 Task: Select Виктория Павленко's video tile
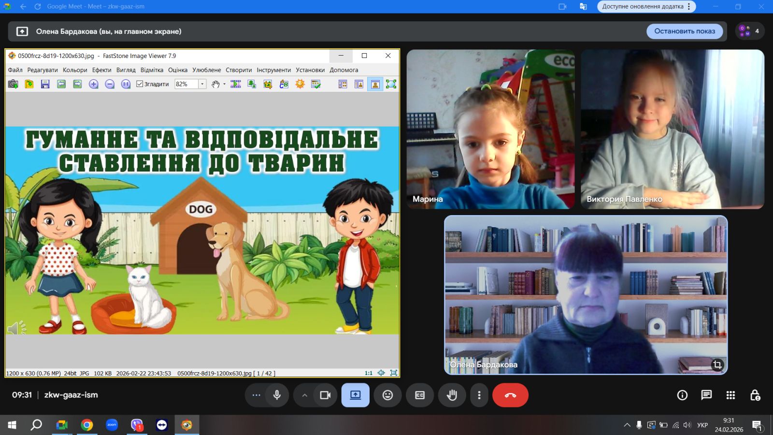click(672, 129)
